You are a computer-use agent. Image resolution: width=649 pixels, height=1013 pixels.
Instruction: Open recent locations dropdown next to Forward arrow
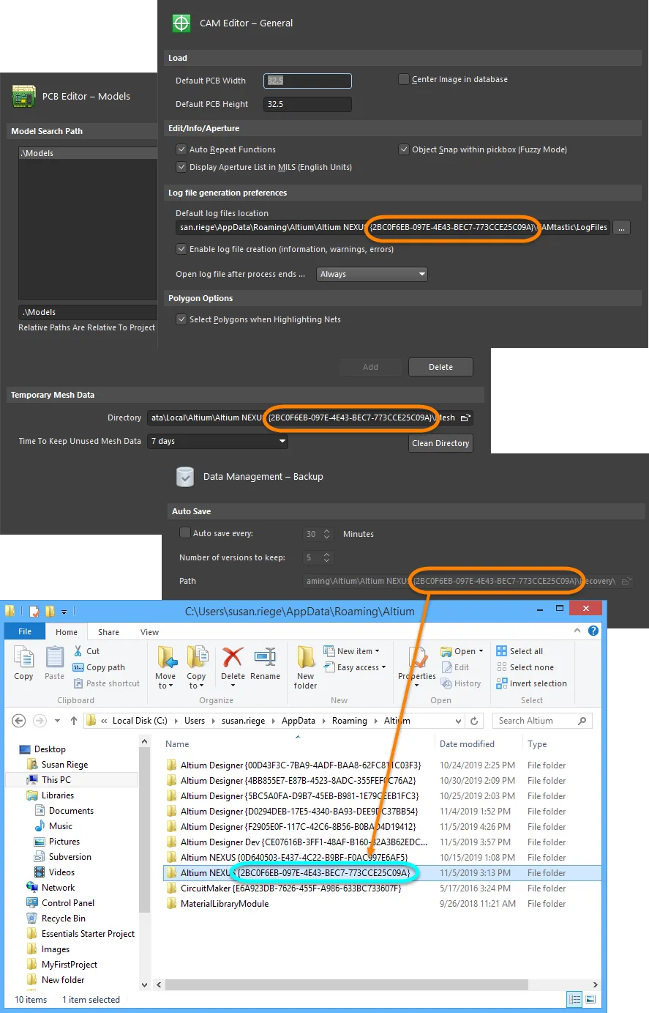57,721
